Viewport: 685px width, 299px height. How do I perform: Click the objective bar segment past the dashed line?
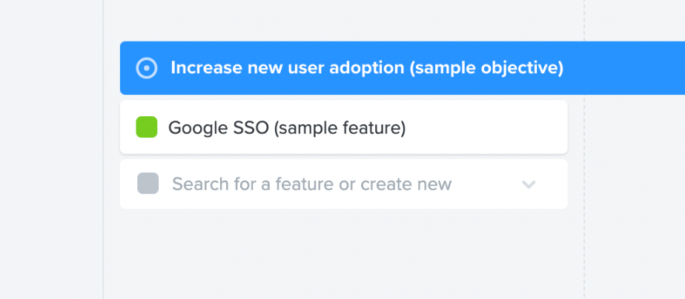tap(635, 68)
